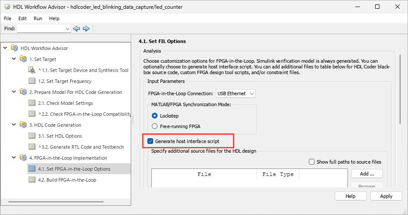Click the Apply button
This screenshot has height=215, width=408.
(x=386, y=196)
